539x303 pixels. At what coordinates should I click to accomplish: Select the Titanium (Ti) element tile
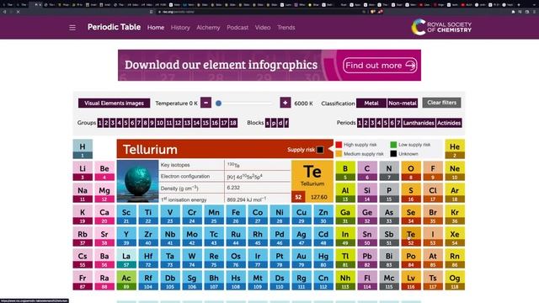point(148,215)
